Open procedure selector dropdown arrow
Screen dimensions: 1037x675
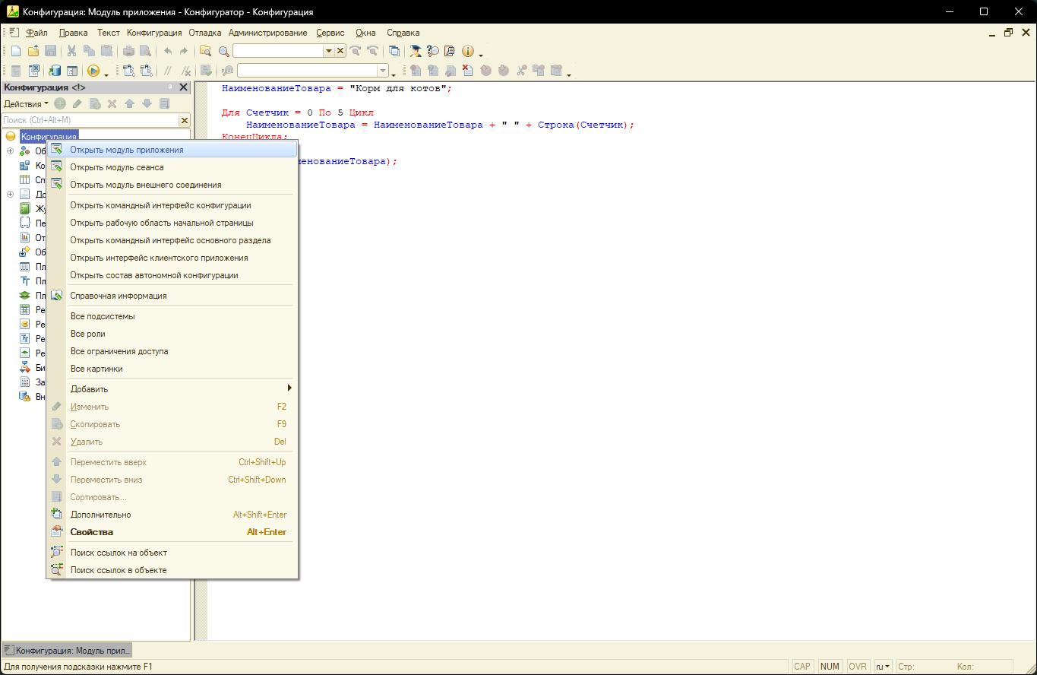click(x=383, y=71)
